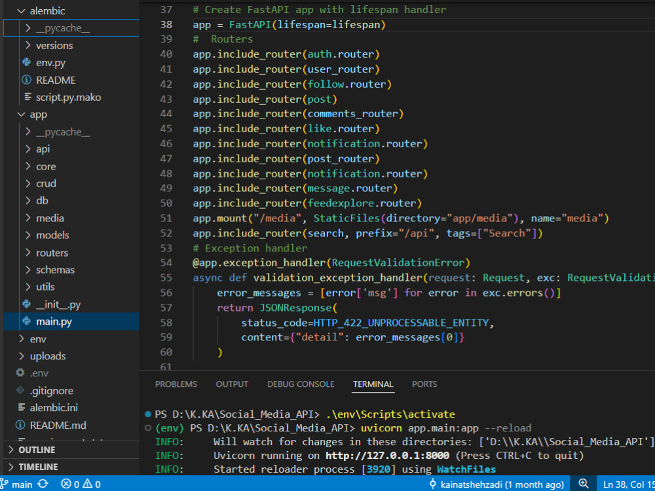
Task: Expand the core folder
Action: [28, 166]
